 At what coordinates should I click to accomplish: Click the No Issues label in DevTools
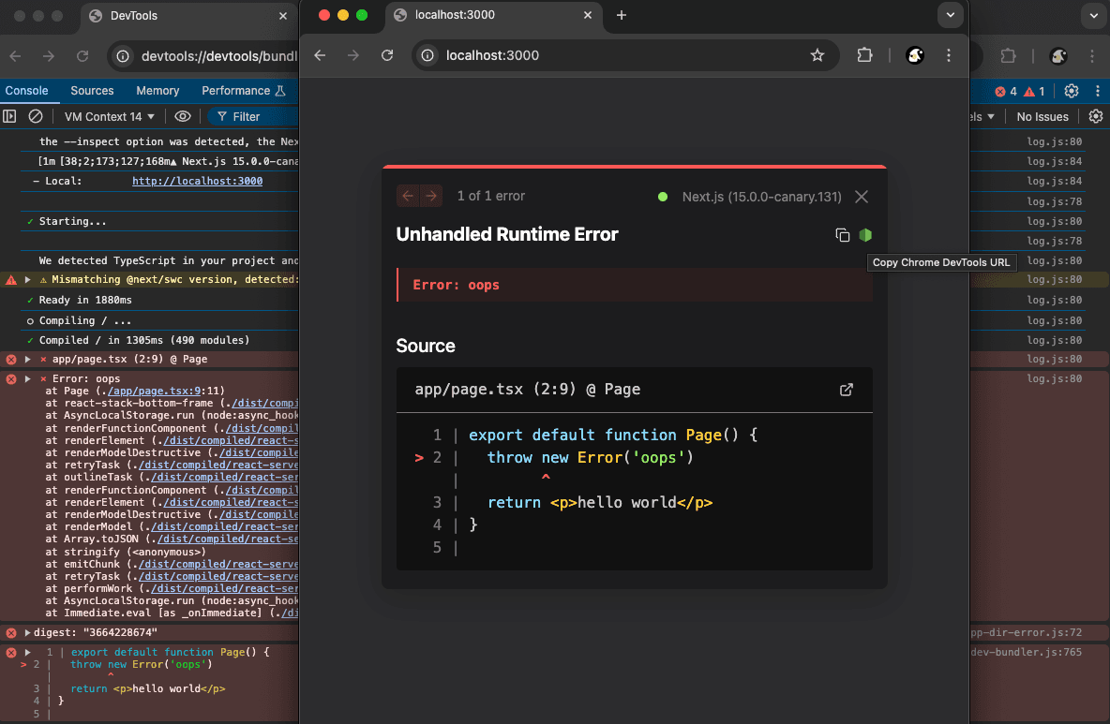(x=1042, y=117)
